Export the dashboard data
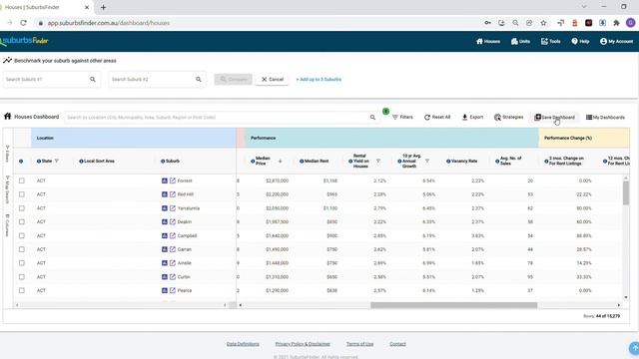Viewport: 639px width, 359px height. (472, 118)
